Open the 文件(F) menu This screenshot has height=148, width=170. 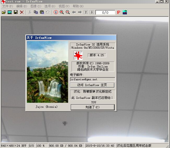8,6
